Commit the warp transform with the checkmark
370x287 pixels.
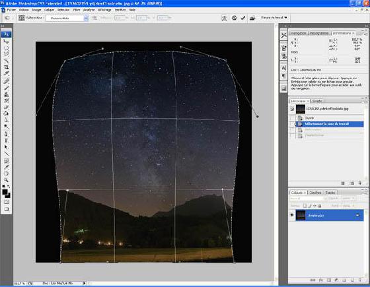(x=243, y=18)
